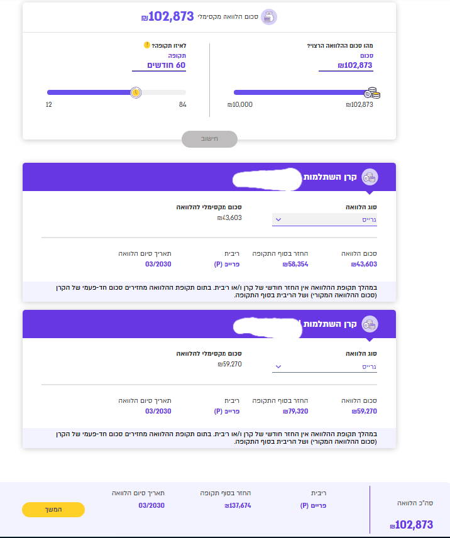Click the yellow info icon next to לאיזו תקופה
This screenshot has height=538, width=450.
point(147,45)
